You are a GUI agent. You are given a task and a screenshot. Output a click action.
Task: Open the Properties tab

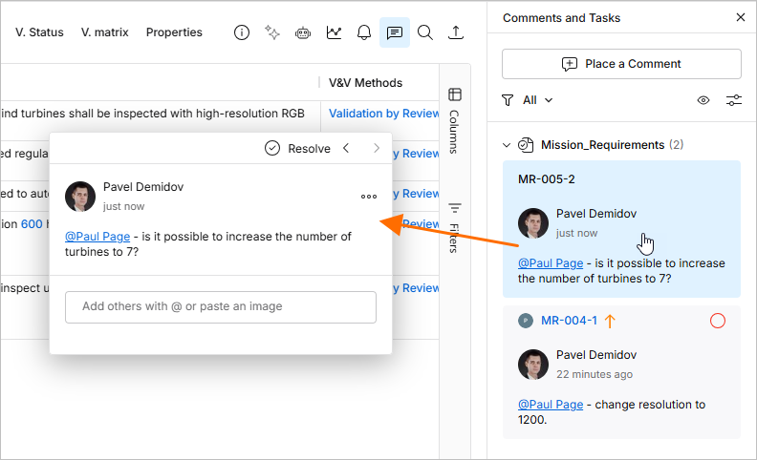[x=174, y=32]
